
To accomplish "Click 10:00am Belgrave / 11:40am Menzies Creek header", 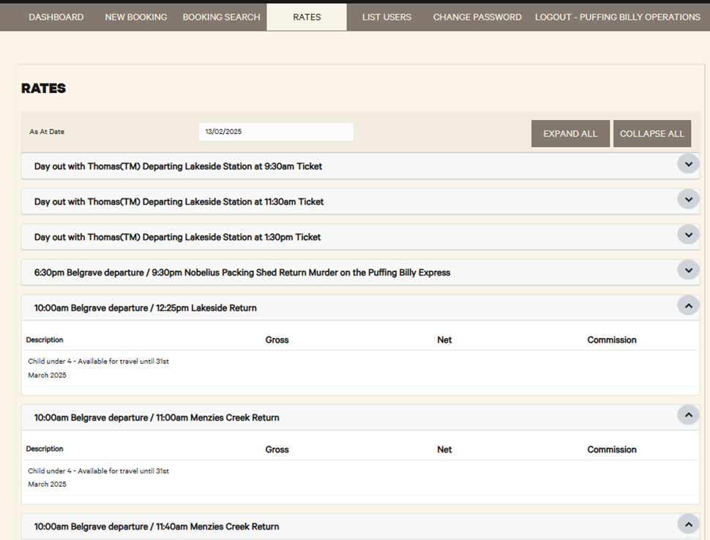I will click(x=360, y=526).
